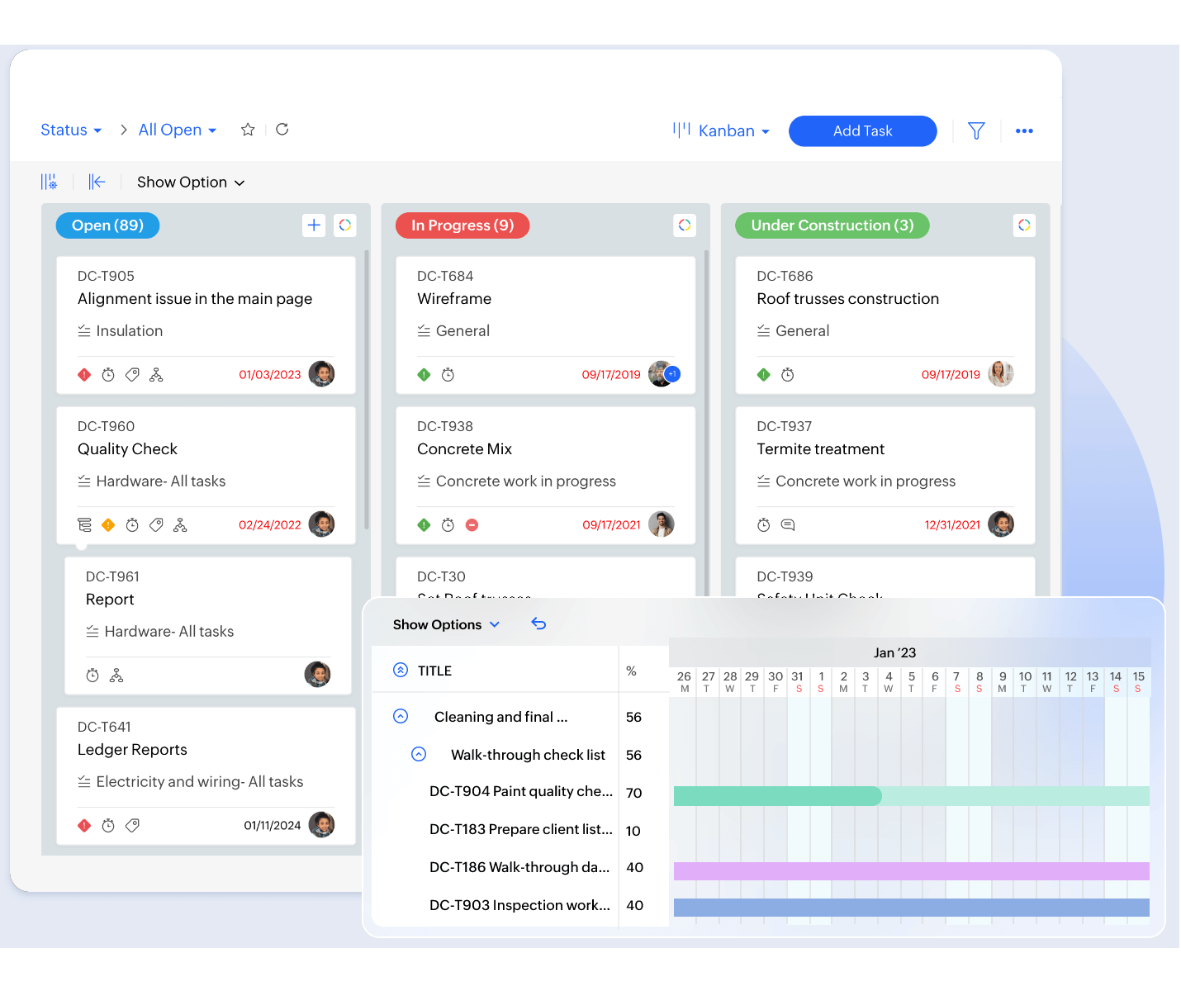Viewport: 1181px width, 991px height.
Task: Add a card using the plus icon in Open column
Action: pos(314,225)
